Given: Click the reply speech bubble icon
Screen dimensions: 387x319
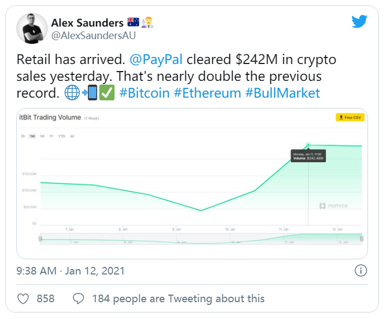Looking at the screenshot, I should click(x=79, y=298).
